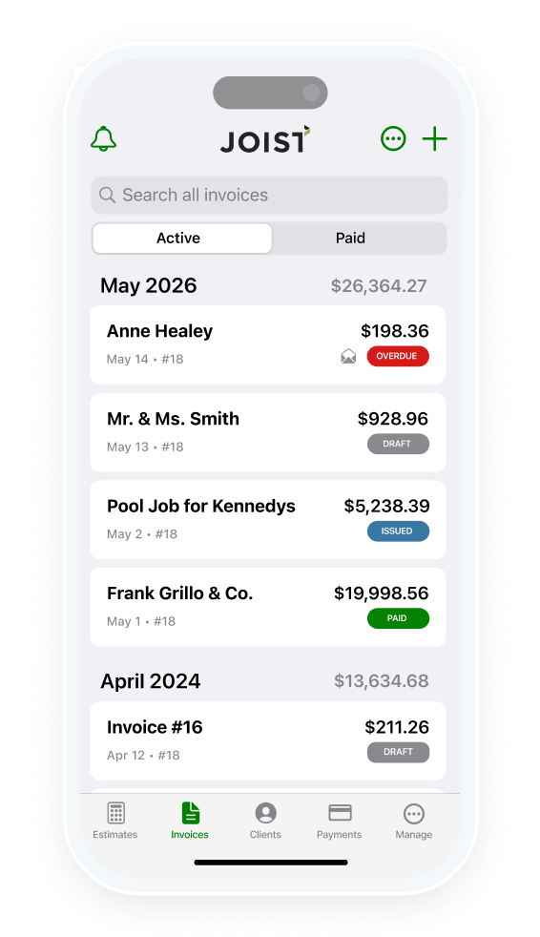The height and width of the screenshot is (937, 540).
Task: Open the Manage ellipsis icon
Action: (414, 814)
